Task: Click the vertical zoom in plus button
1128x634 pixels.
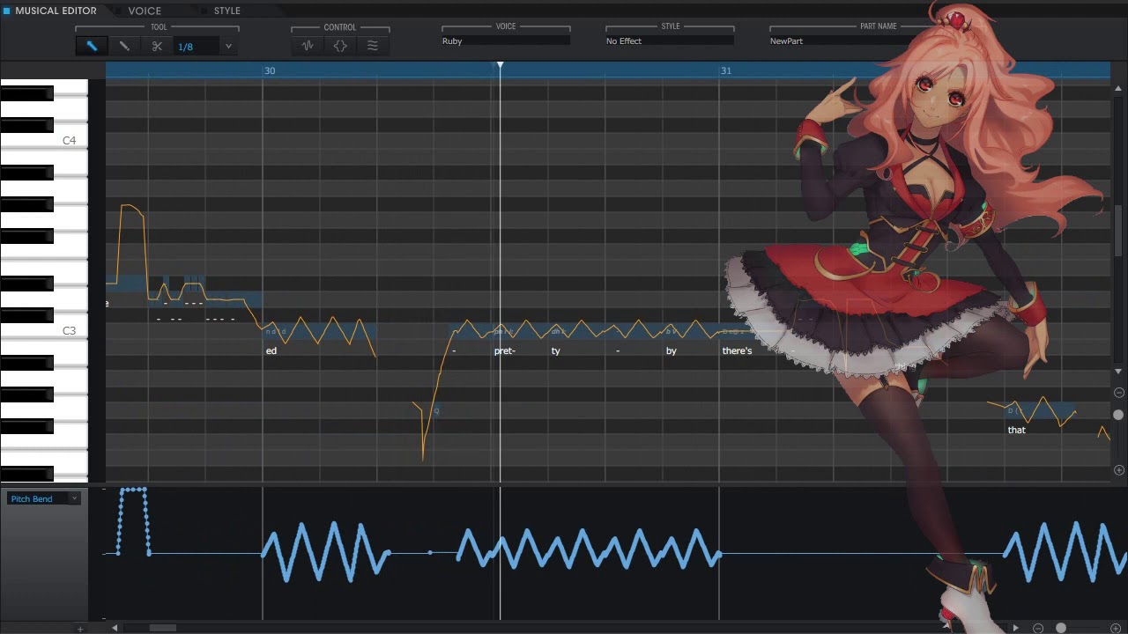Action: tap(1119, 470)
